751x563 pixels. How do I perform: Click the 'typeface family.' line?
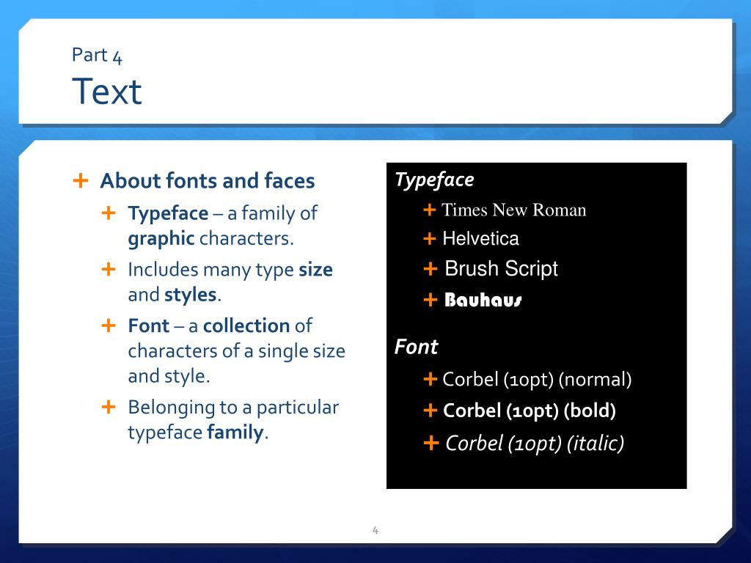pos(198,433)
